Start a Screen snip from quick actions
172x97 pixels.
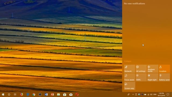click(x=130, y=86)
